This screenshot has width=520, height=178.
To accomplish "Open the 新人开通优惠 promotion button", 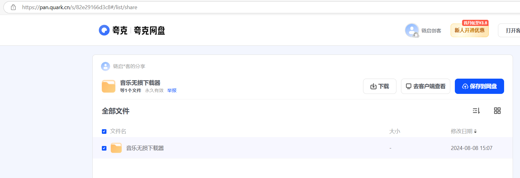I will click(x=470, y=30).
